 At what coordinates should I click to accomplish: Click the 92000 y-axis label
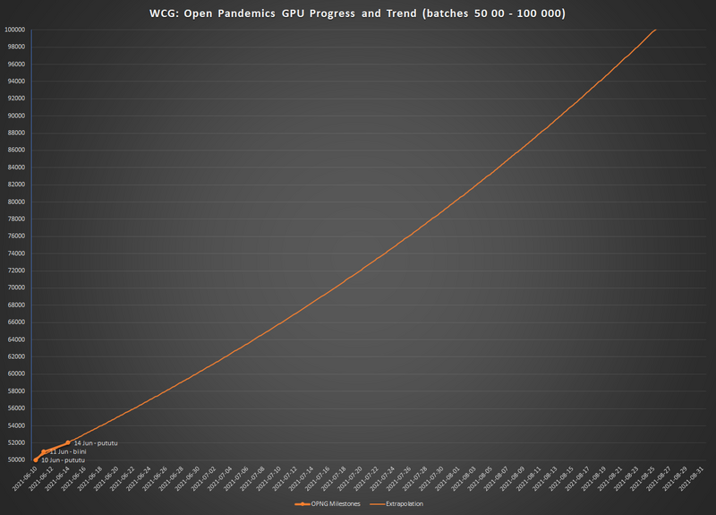pyautogui.click(x=16, y=99)
